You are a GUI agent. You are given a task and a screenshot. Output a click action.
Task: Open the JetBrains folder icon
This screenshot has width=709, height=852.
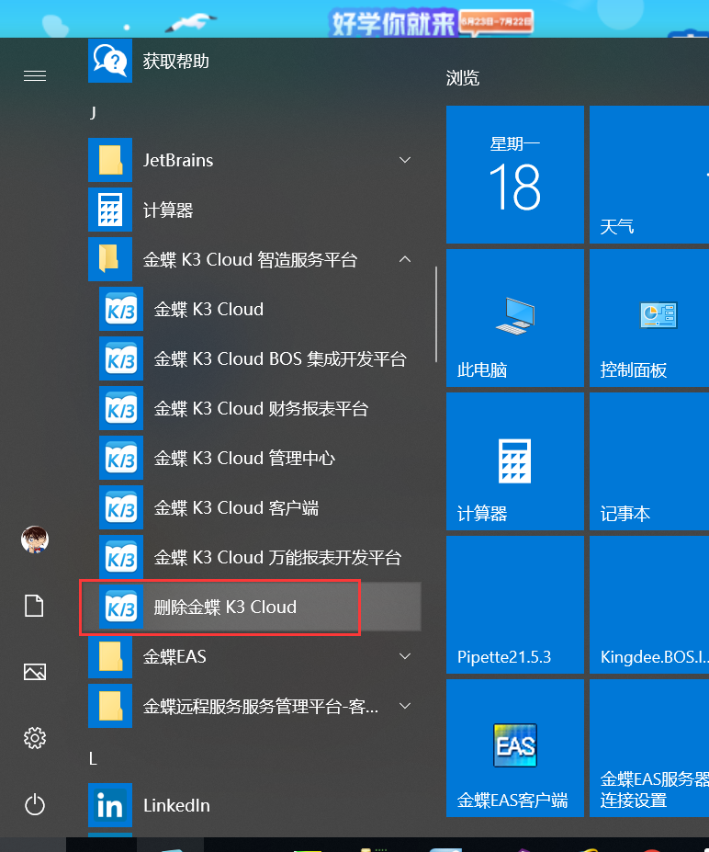(x=110, y=160)
